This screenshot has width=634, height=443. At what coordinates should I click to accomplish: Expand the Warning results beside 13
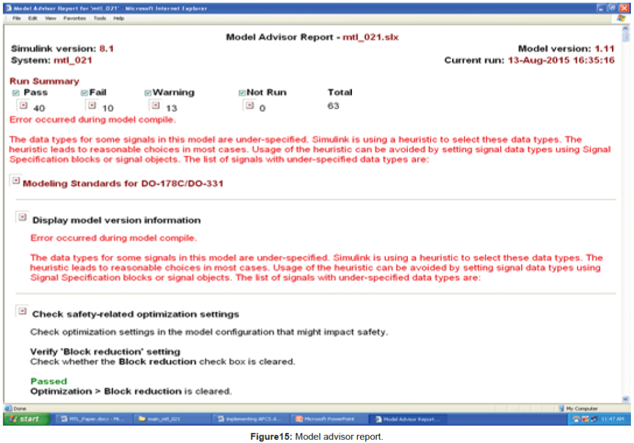coord(155,105)
